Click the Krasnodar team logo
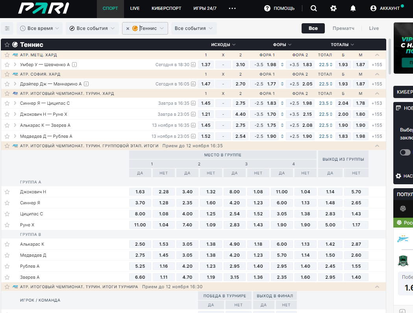 click(403, 261)
